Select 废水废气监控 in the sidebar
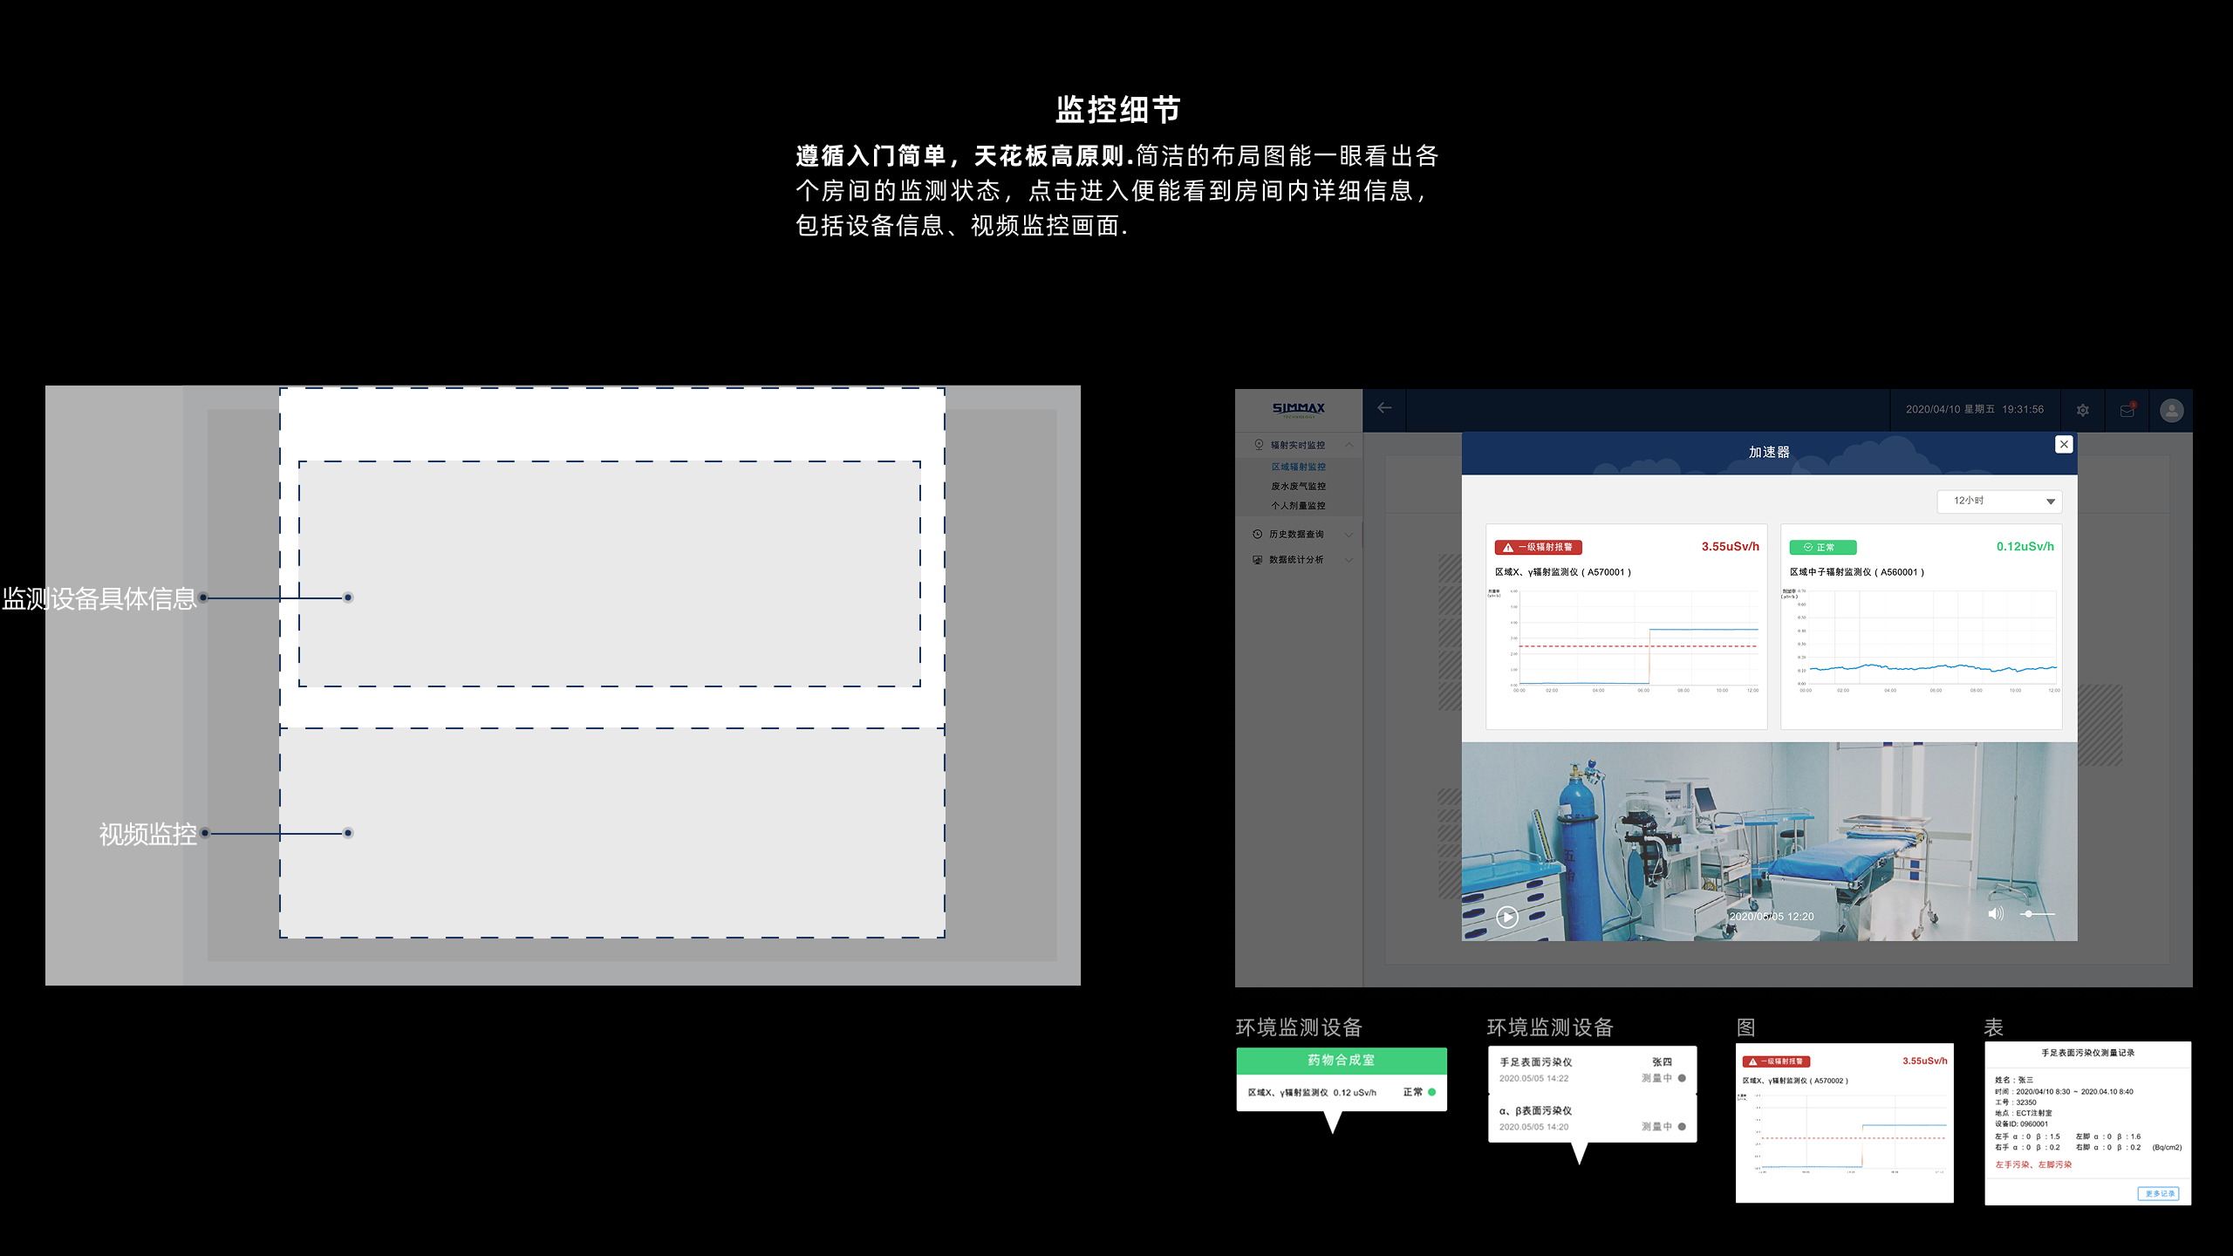This screenshot has width=2233, height=1256. point(1298,486)
